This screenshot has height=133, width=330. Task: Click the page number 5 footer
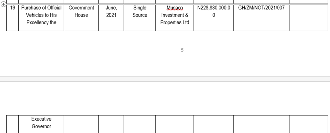tap(182, 50)
